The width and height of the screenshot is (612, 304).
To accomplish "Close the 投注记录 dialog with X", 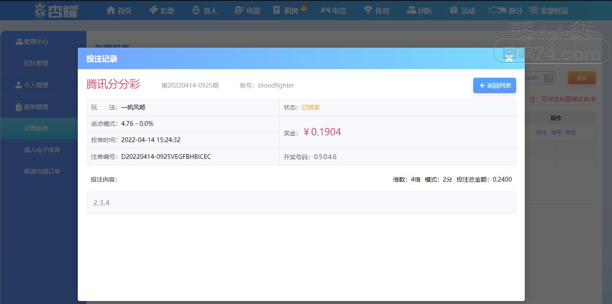I will pos(509,58).
